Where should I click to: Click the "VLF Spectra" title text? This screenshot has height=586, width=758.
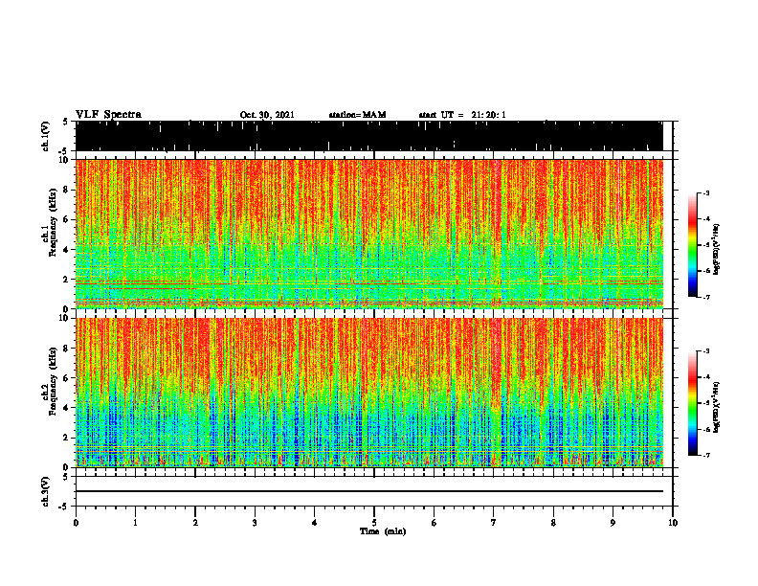point(108,115)
